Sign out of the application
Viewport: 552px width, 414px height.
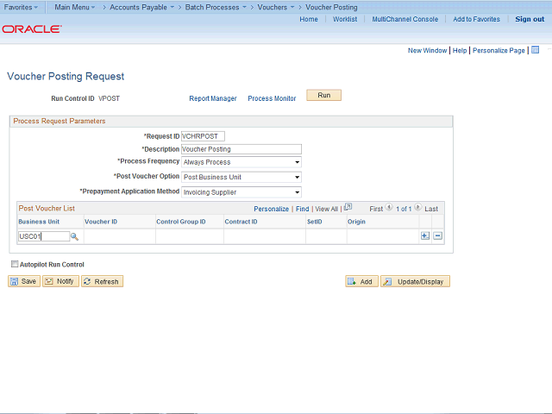click(x=530, y=19)
